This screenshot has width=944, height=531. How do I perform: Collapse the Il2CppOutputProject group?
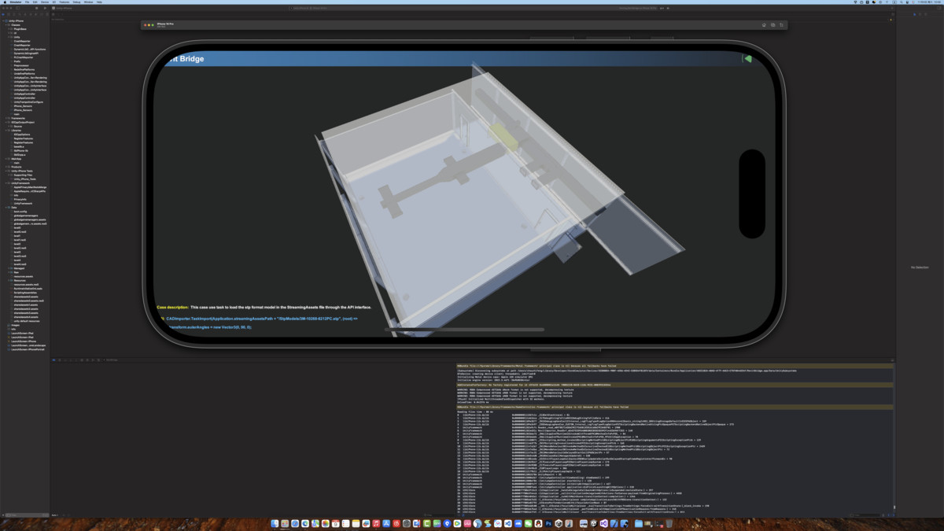click(x=6, y=122)
